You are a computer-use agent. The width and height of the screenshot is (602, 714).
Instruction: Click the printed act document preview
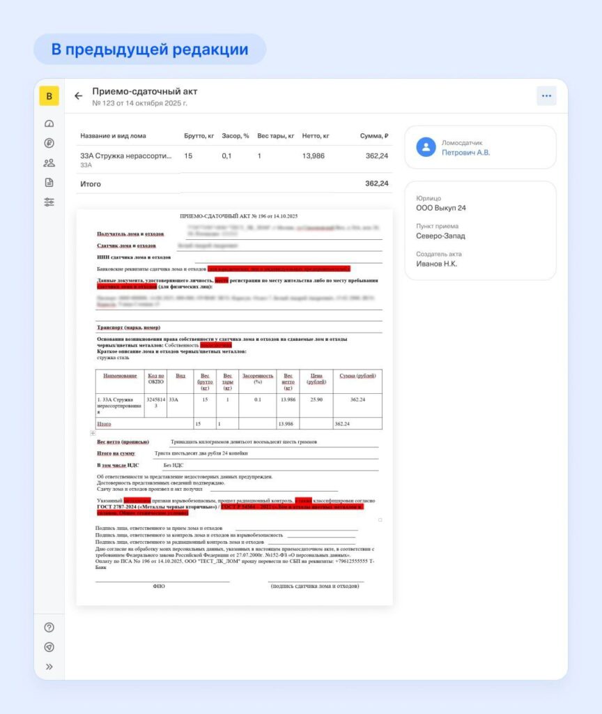point(234,404)
